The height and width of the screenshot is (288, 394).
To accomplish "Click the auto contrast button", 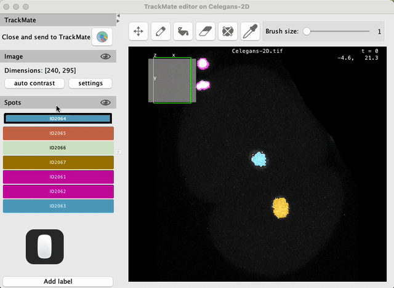I will (x=34, y=84).
